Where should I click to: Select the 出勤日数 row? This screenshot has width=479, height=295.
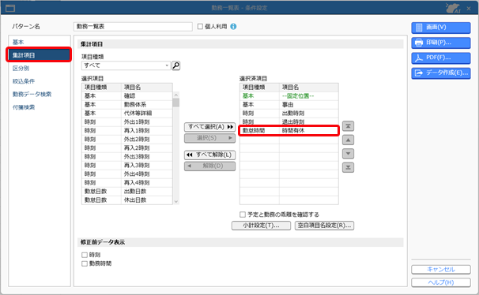click(127, 192)
